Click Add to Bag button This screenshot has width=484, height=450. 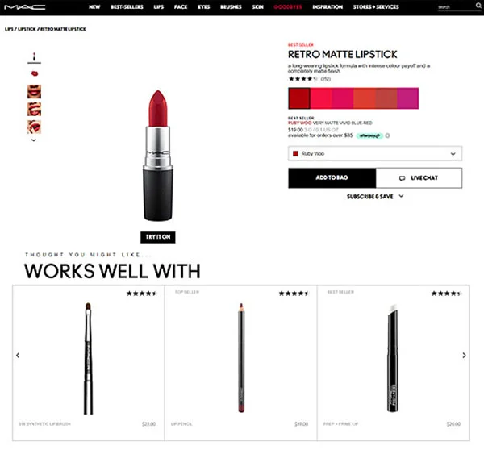tap(332, 177)
